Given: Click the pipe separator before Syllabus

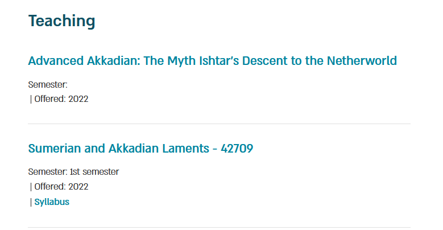Looking at the screenshot, I should click(31, 202).
